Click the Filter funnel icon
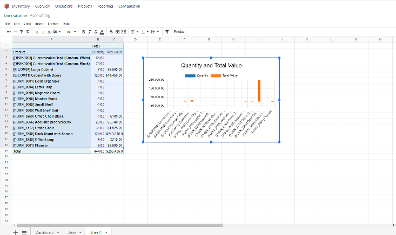The height and width of the screenshot is (235, 396). click(x=167, y=32)
